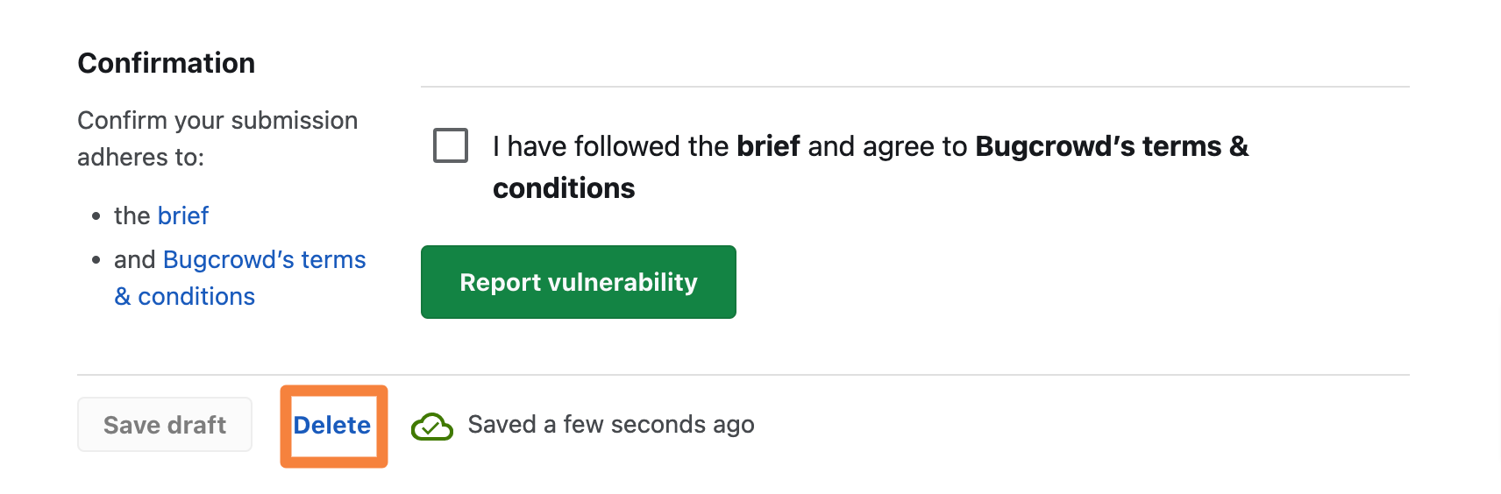Click the bullet point before 'the brief'

click(96, 216)
